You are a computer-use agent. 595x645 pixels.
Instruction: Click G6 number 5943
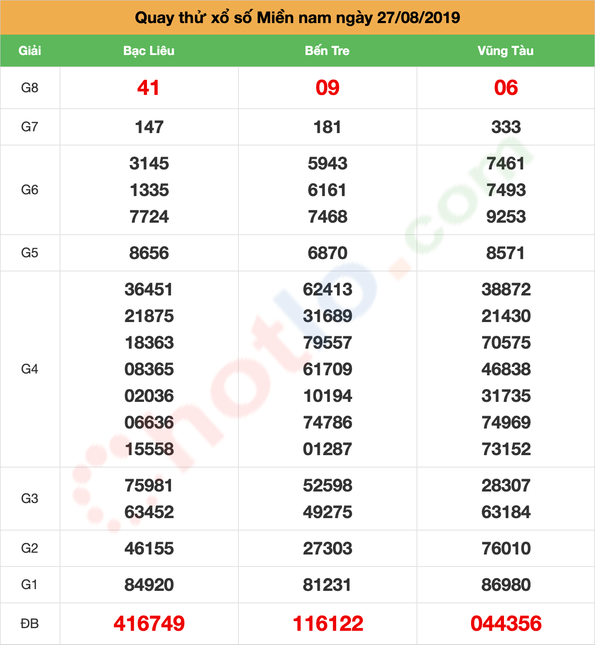click(x=328, y=164)
